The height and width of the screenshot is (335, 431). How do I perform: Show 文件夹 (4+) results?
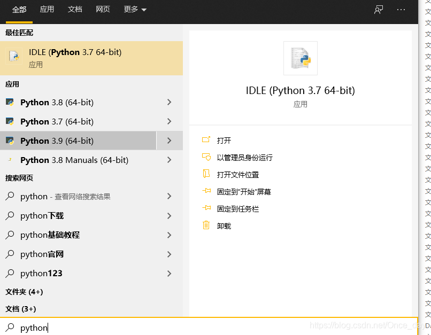24,292
